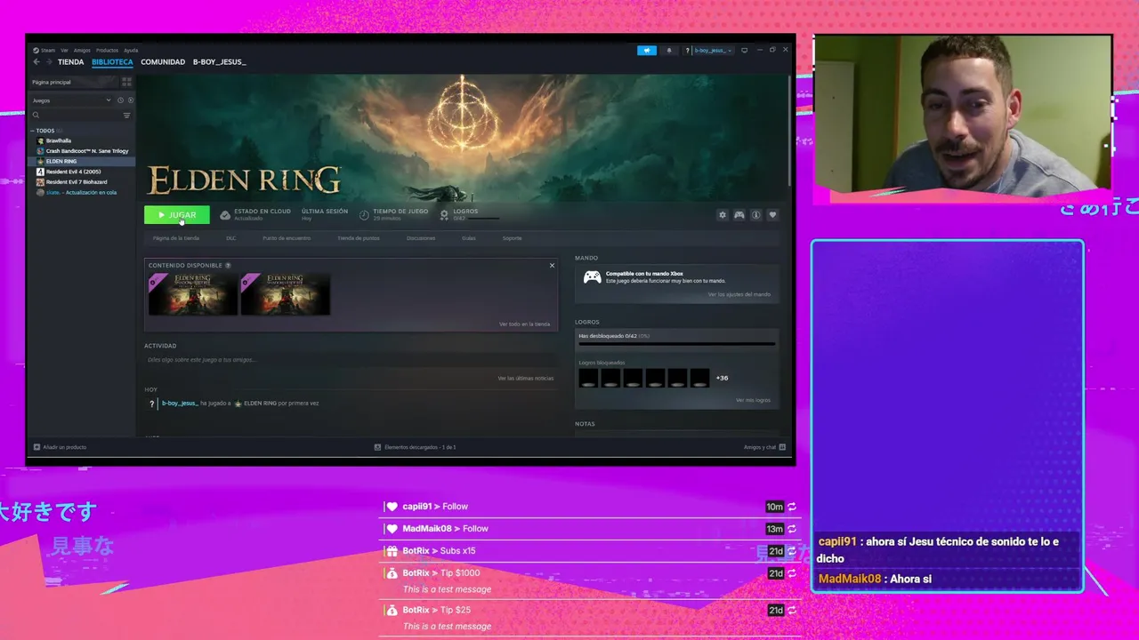
Task: Open the second Elden Ring DLC thumbnail
Action: (x=285, y=294)
